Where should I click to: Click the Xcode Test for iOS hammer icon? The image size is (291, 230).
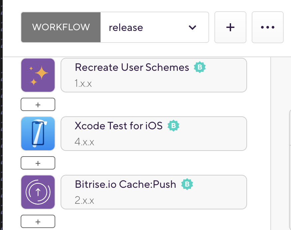point(38,134)
